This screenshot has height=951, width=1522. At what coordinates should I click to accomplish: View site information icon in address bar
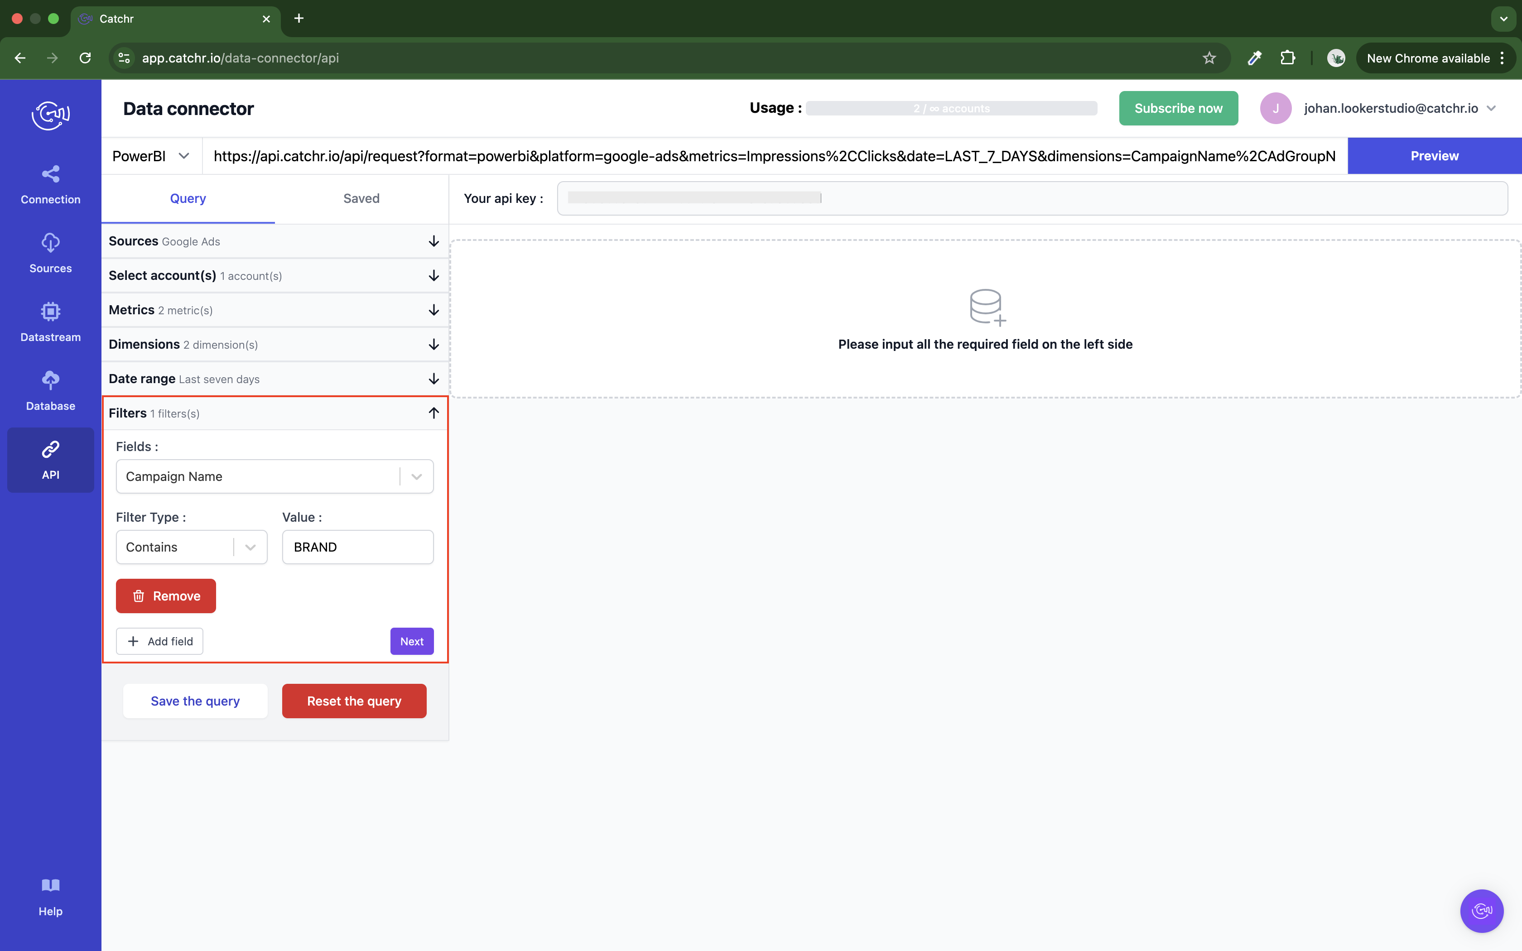[125, 58]
